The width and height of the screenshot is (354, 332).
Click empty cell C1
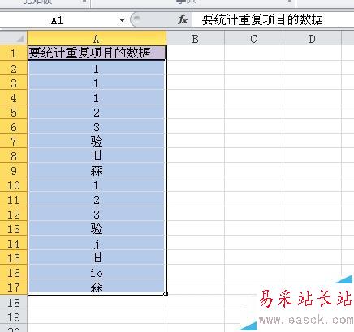point(253,53)
